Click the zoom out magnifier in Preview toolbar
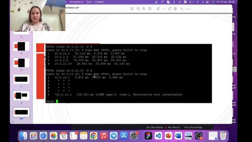This screenshot has height=142, width=252. (x=138, y=9)
